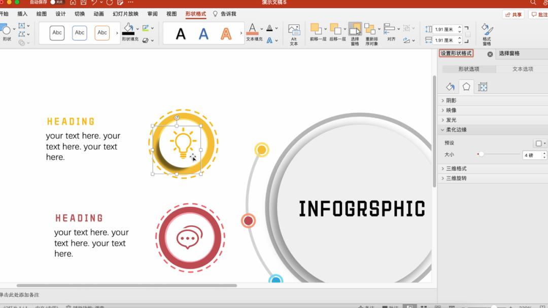Toggle the AutoSave (自动保存) switch
This screenshot has height=308, width=548.
click(x=56, y=3)
